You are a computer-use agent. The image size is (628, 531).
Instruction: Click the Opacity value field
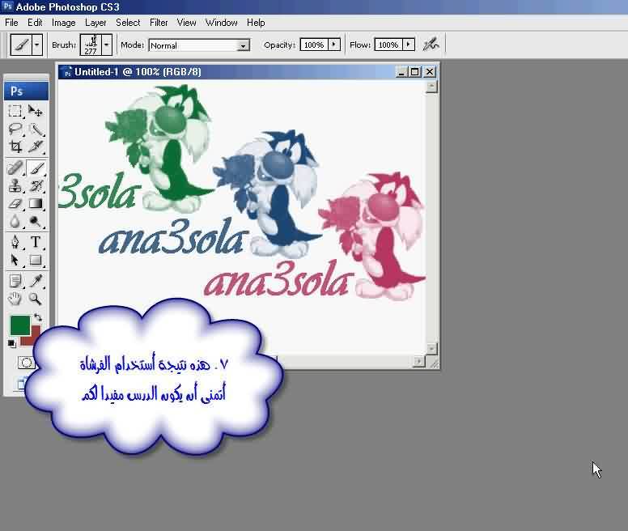point(314,45)
